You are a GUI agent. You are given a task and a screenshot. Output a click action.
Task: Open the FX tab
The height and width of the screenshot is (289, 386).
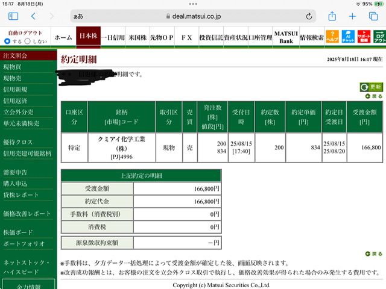186,37
